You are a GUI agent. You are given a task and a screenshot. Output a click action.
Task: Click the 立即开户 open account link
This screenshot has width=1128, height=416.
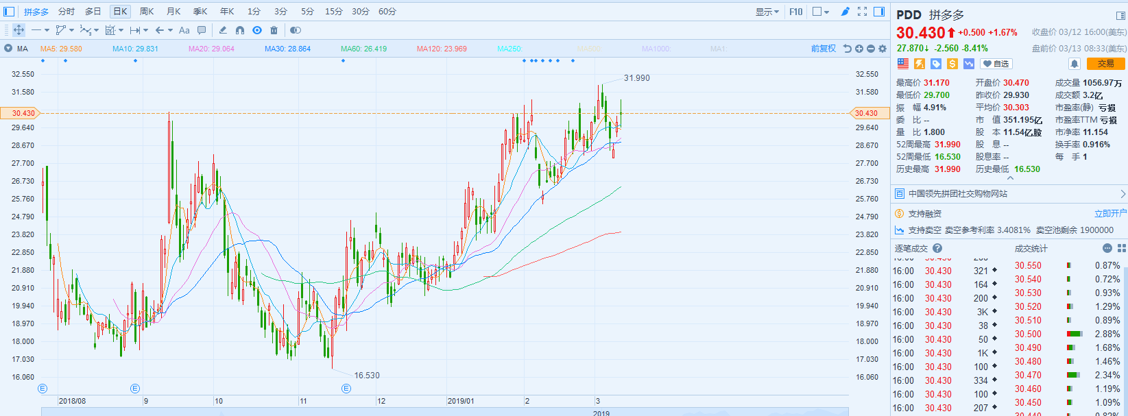(x=1110, y=214)
